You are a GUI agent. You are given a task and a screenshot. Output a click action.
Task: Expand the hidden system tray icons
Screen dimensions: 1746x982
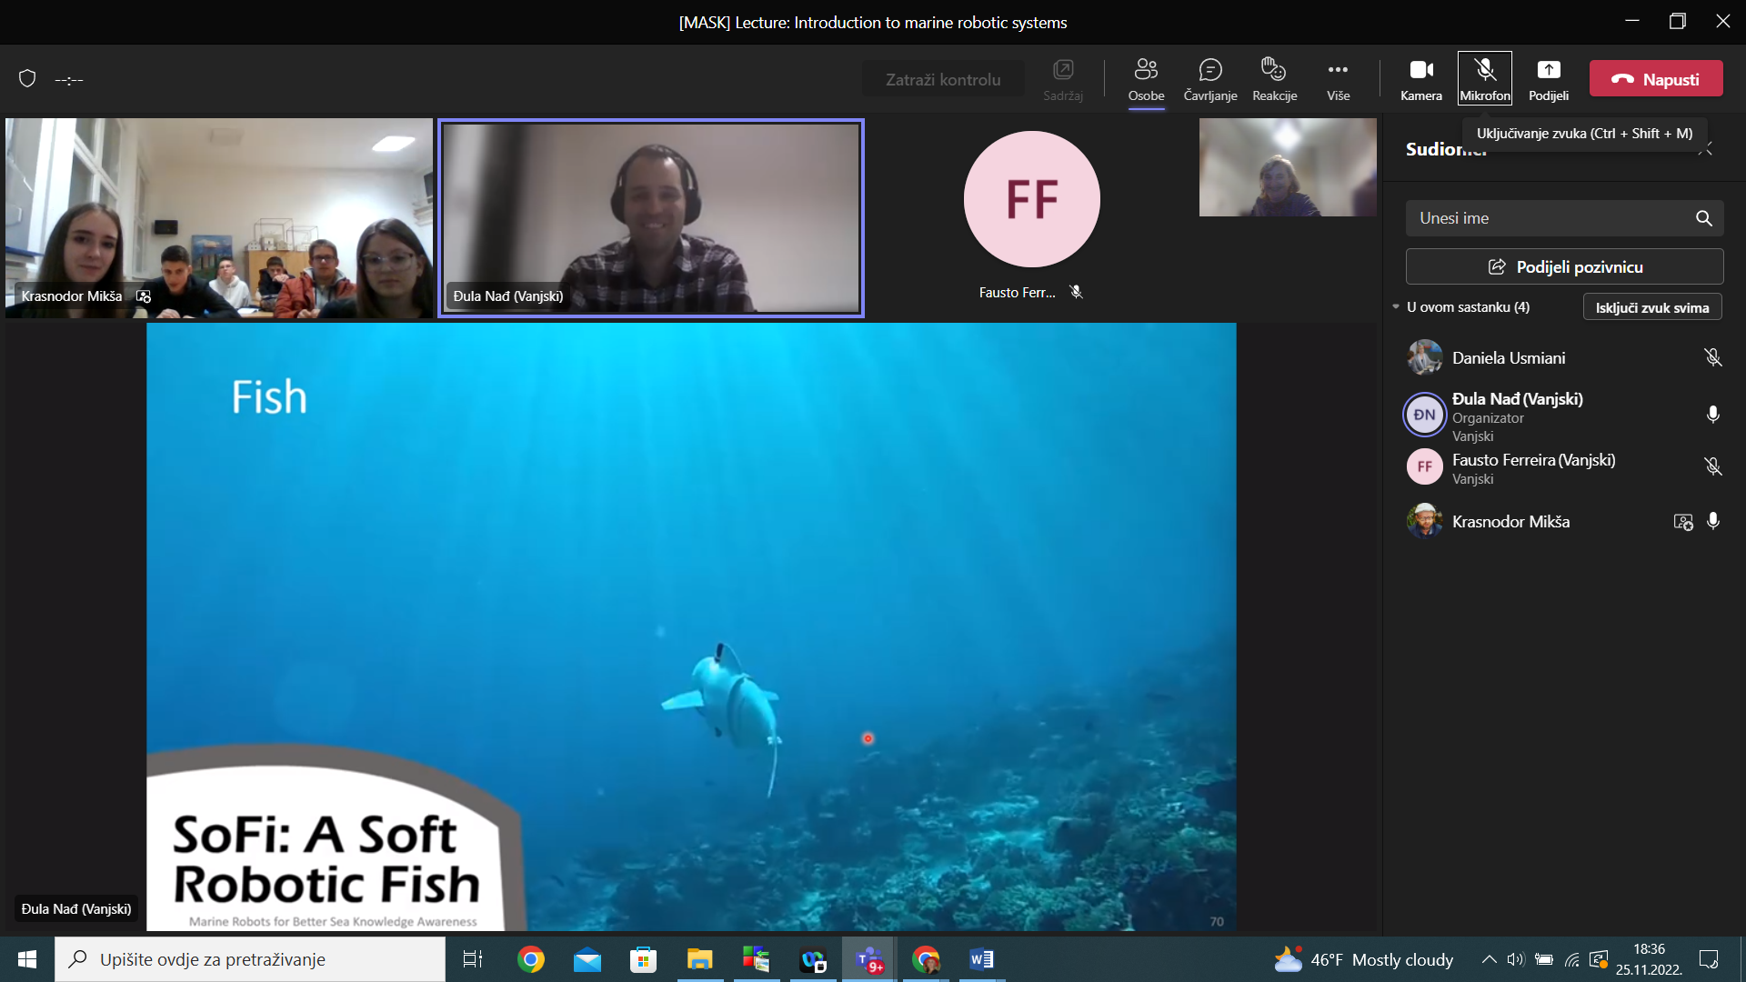click(1489, 959)
